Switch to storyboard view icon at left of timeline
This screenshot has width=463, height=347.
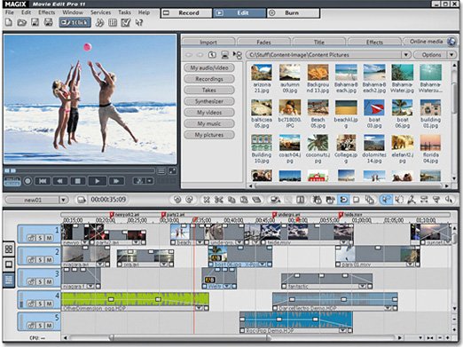click(x=9, y=248)
